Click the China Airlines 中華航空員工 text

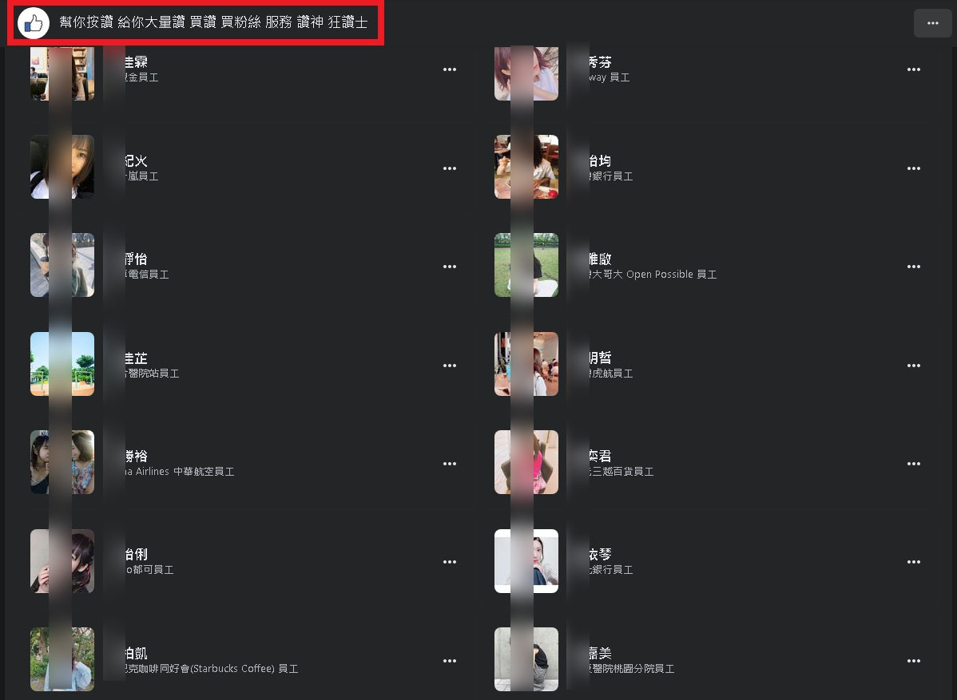[179, 472]
